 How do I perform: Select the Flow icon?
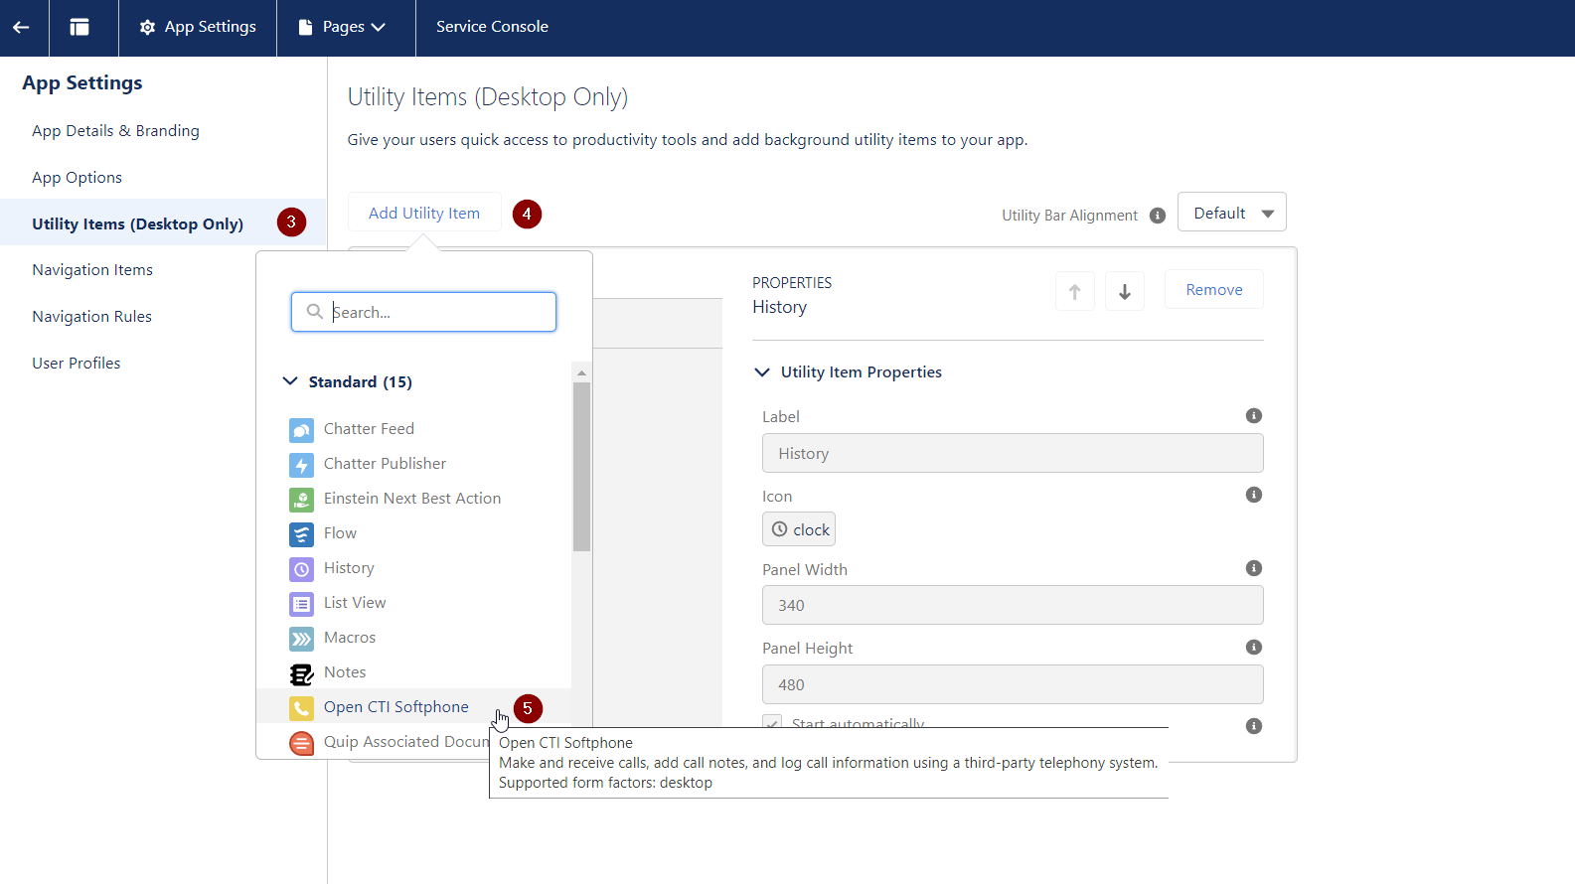(x=301, y=534)
